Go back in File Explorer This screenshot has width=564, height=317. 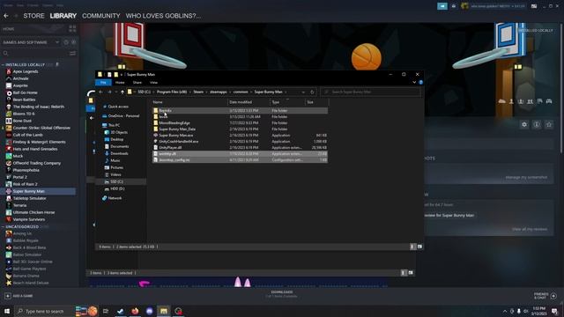[x=100, y=92]
